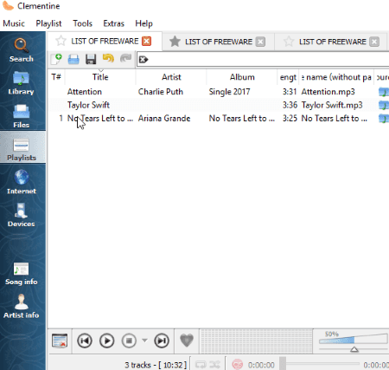
Task: Open the Help menu
Action: (x=143, y=23)
